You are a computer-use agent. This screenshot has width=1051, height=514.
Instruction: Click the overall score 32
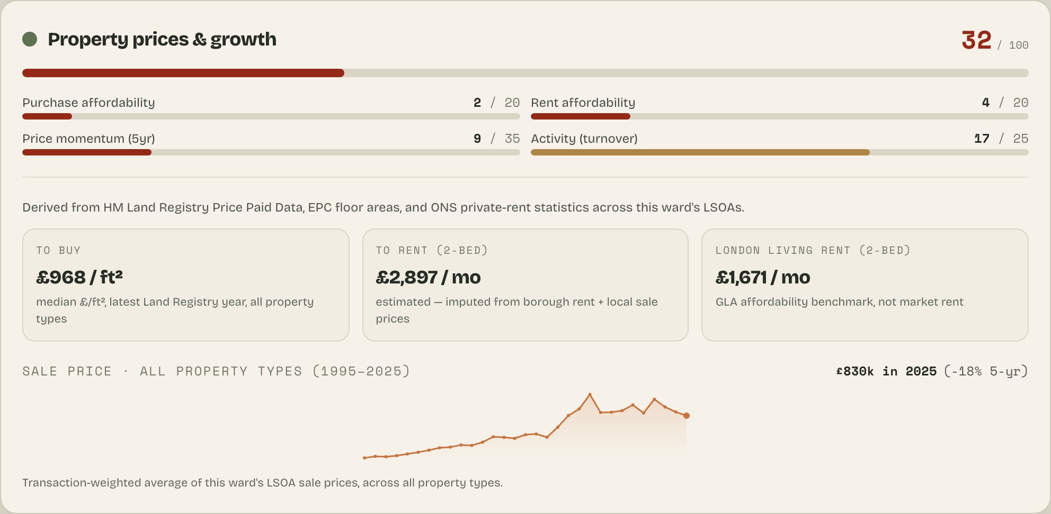click(x=976, y=40)
